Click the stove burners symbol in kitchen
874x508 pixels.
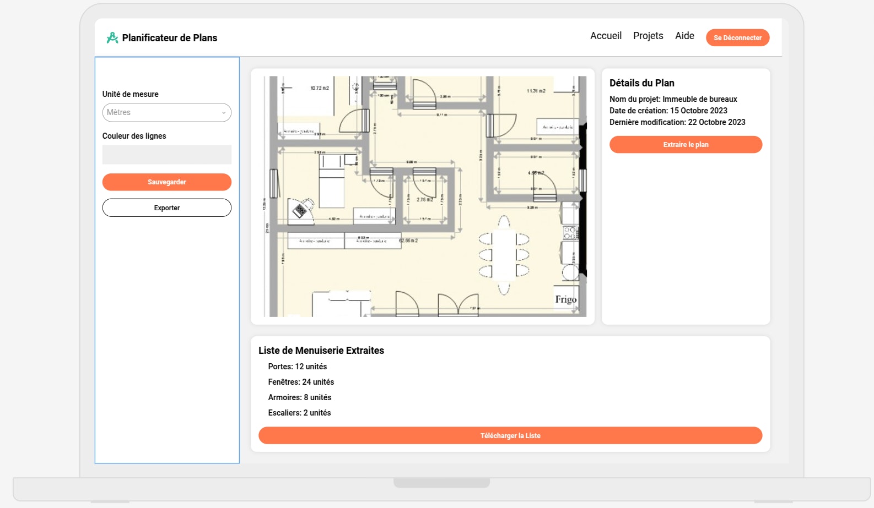pyautogui.click(x=570, y=233)
